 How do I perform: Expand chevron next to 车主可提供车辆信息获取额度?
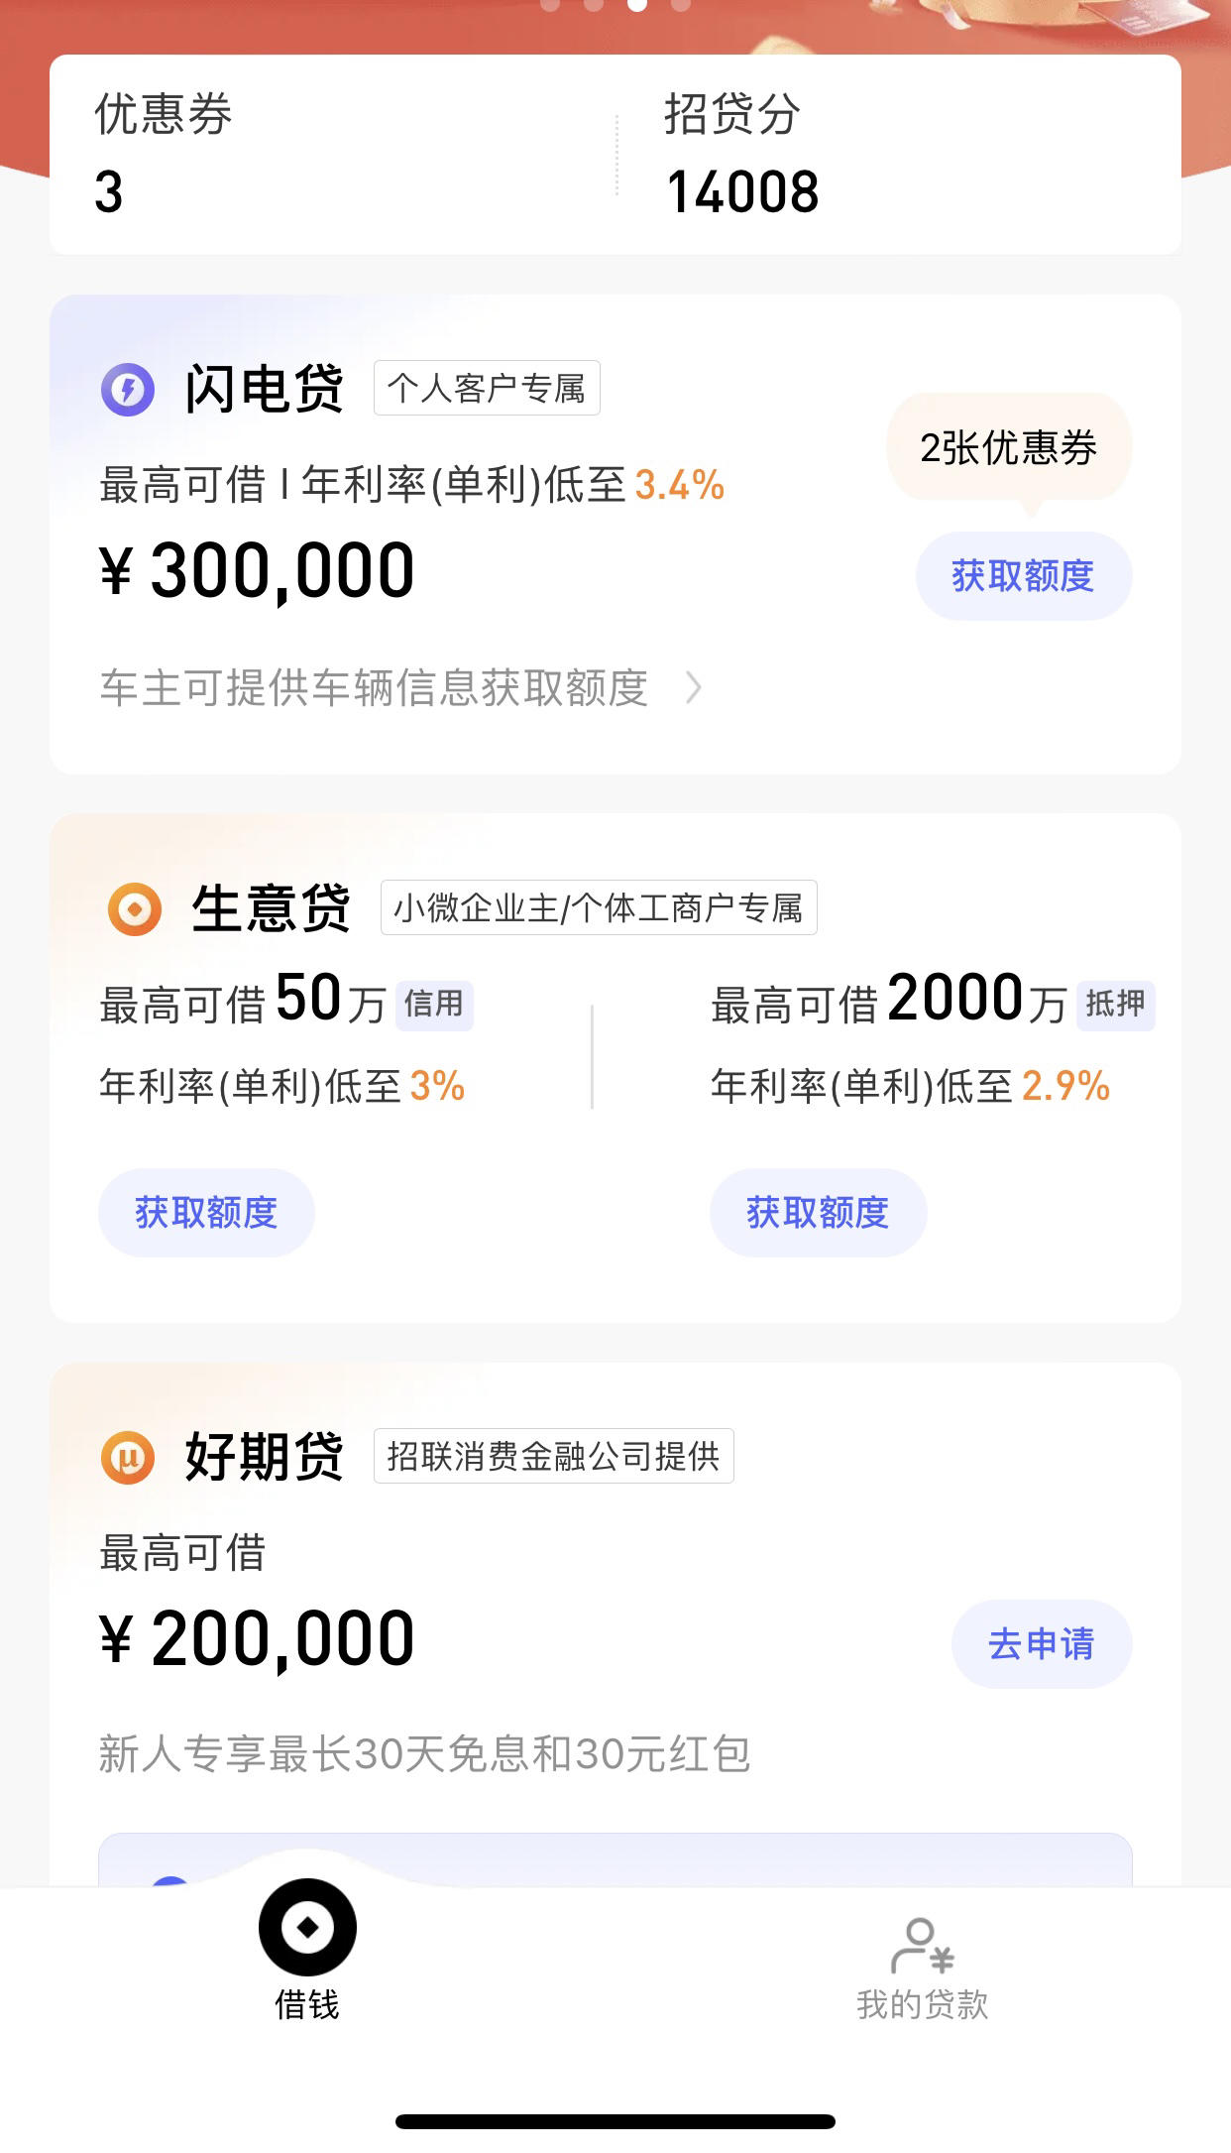(694, 688)
